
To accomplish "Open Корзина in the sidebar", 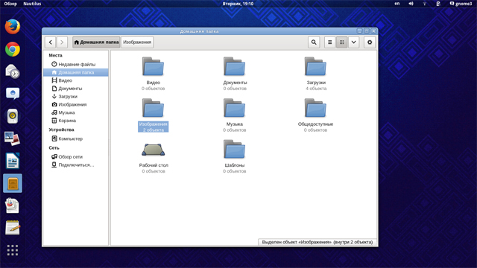I will coord(76,121).
